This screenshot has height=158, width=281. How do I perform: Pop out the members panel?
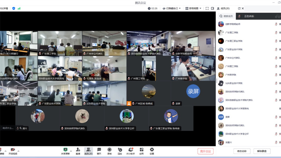coord(239,8)
